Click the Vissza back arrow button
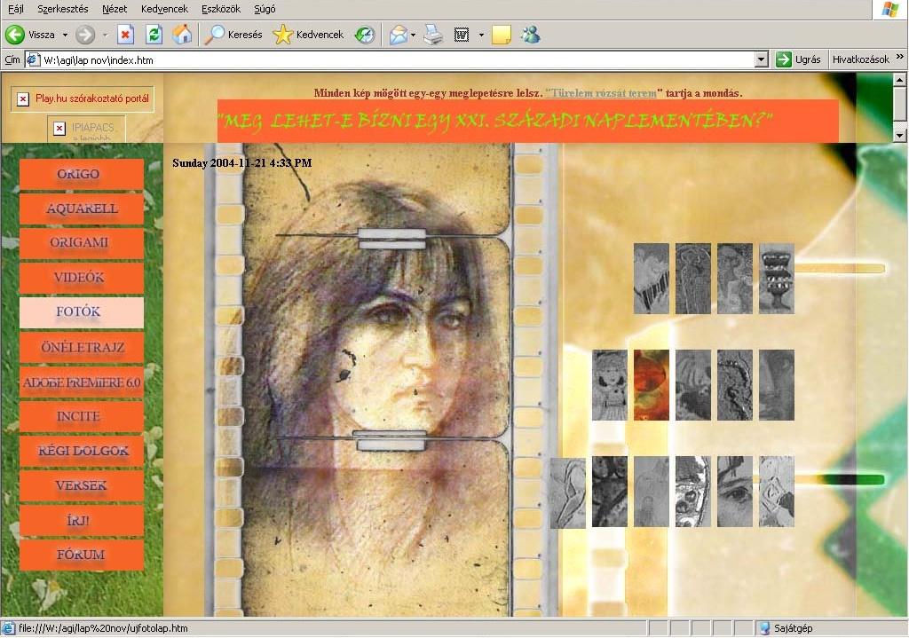 coord(30,35)
